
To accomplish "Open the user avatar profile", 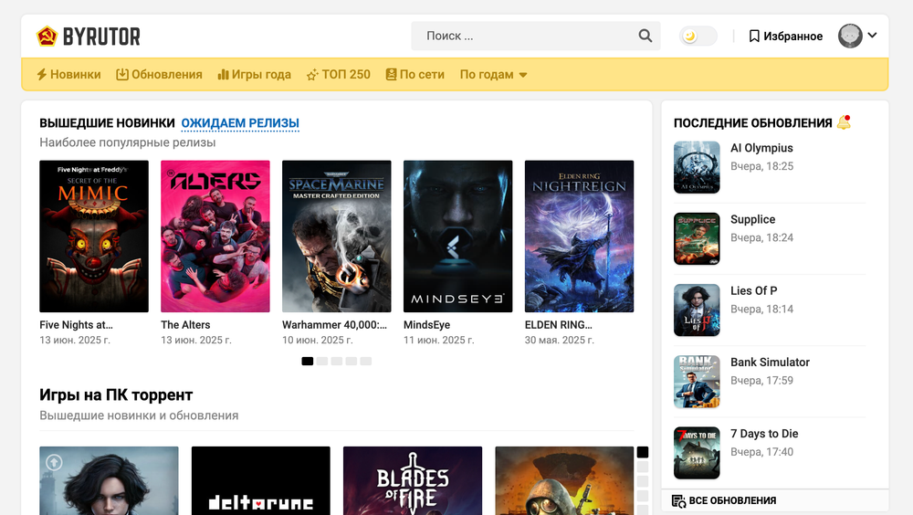I will (850, 37).
